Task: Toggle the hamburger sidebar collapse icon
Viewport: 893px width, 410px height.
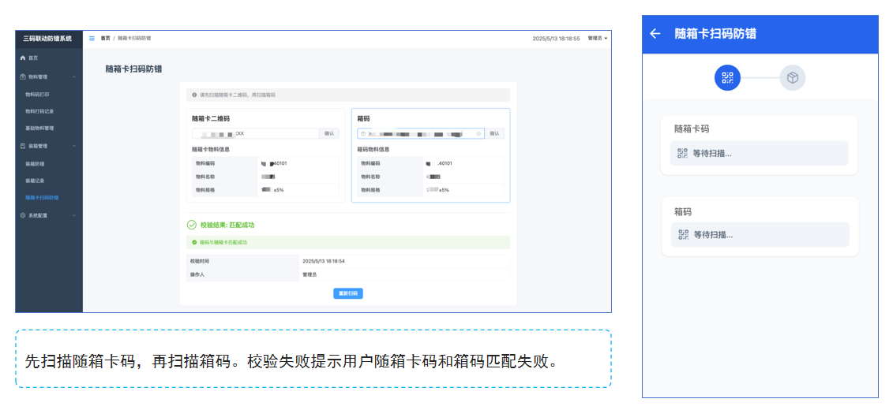Action: click(x=92, y=38)
